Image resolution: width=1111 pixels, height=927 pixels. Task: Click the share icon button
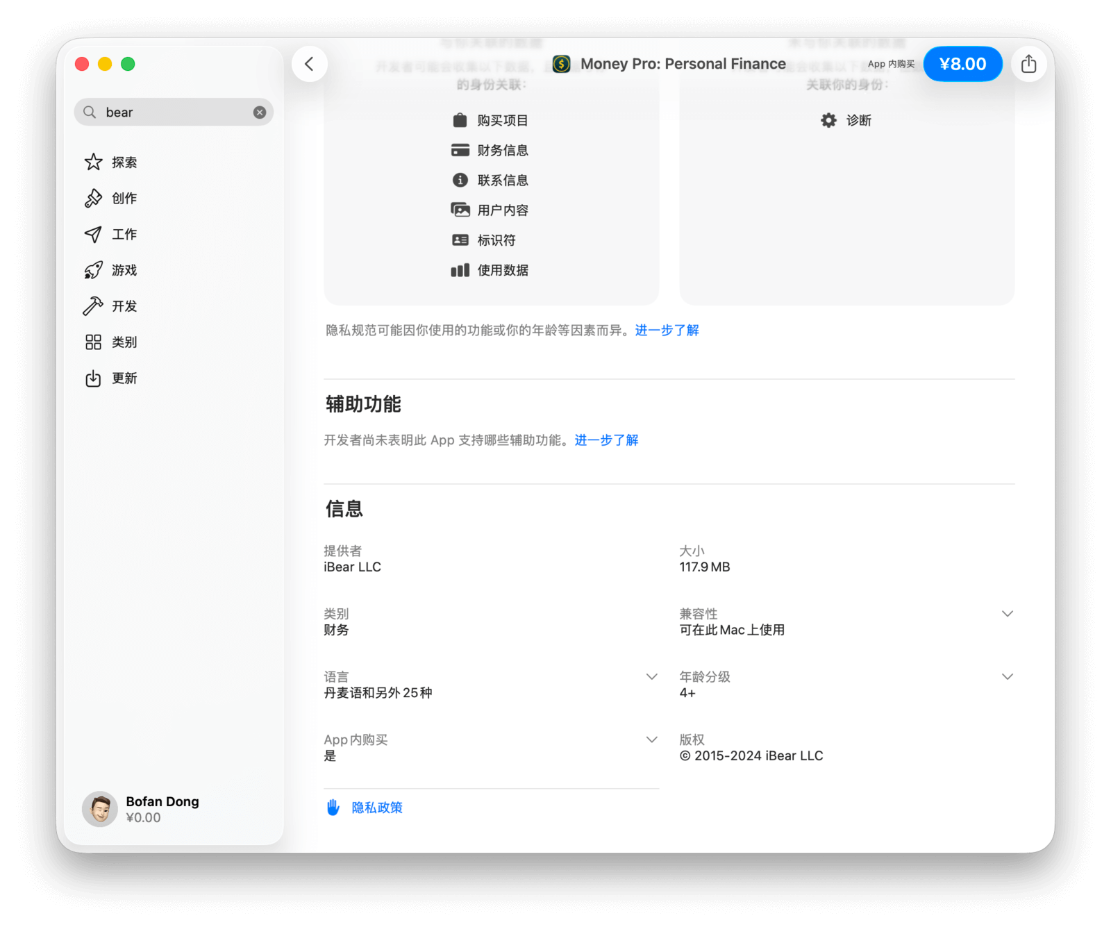[1028, 64]
